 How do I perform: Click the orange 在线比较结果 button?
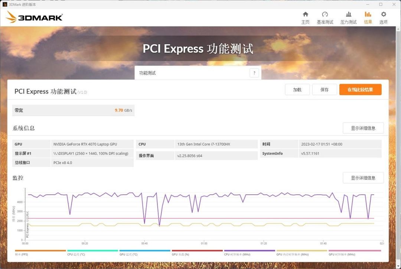click(x=360, y=90)
